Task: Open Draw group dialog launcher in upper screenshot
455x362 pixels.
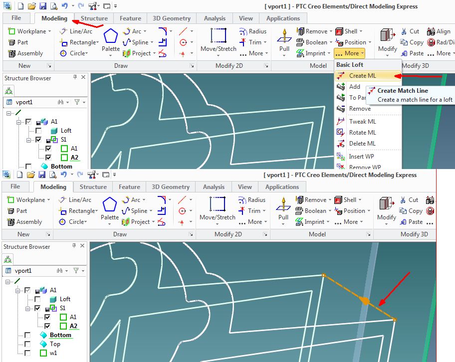Action: pos(192,66)
